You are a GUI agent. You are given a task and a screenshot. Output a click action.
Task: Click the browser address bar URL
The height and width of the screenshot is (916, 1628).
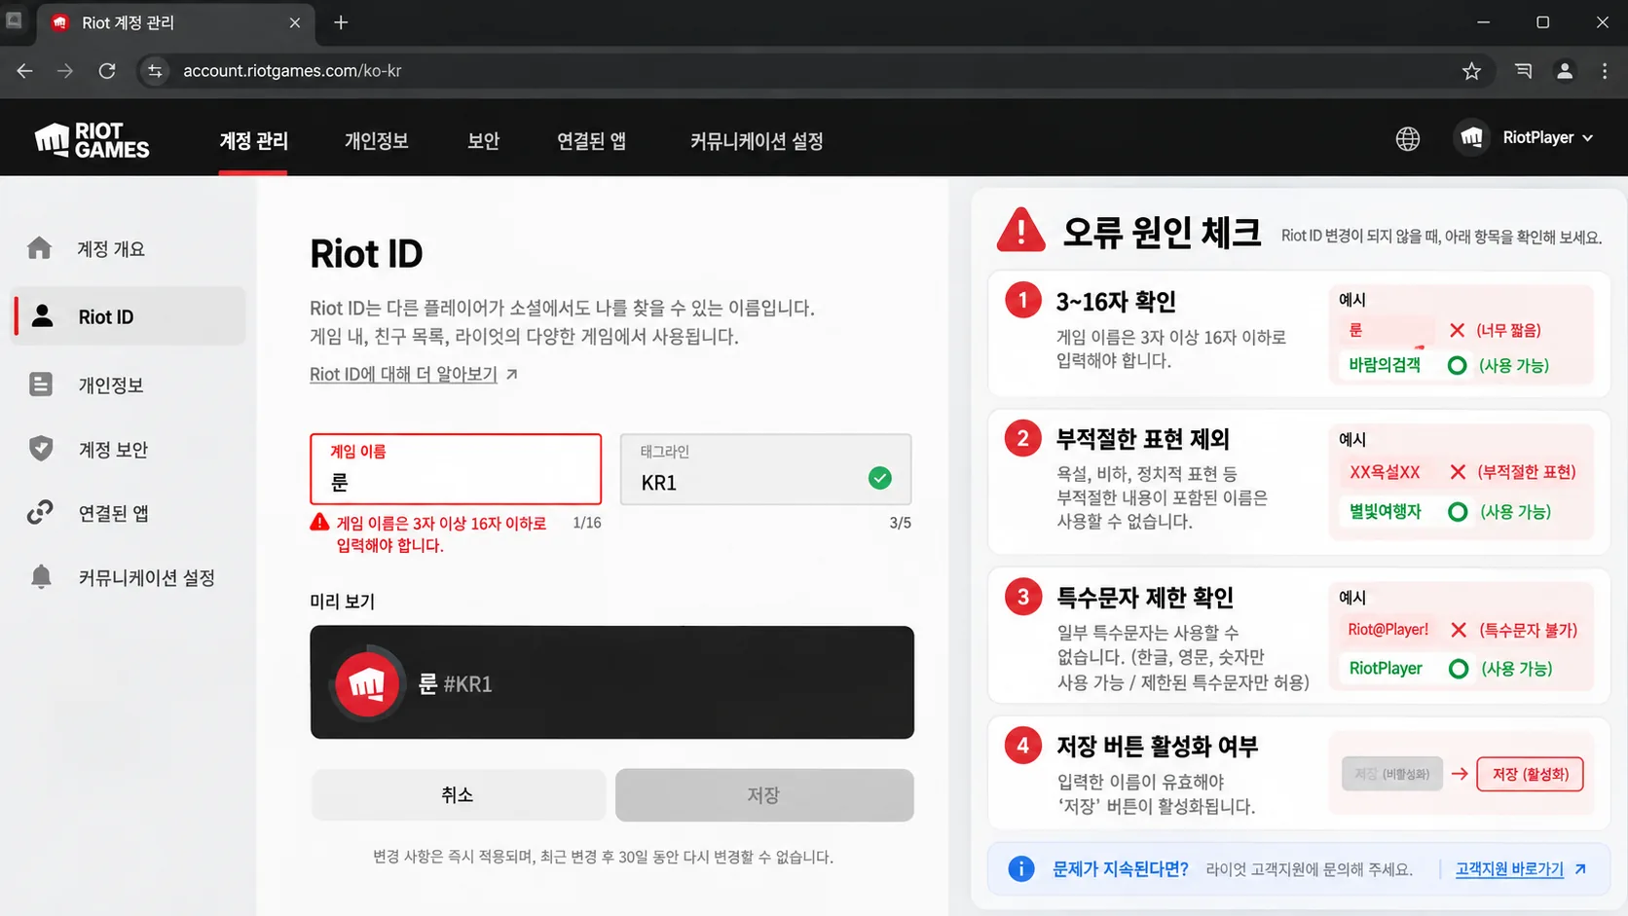[292, 71]
